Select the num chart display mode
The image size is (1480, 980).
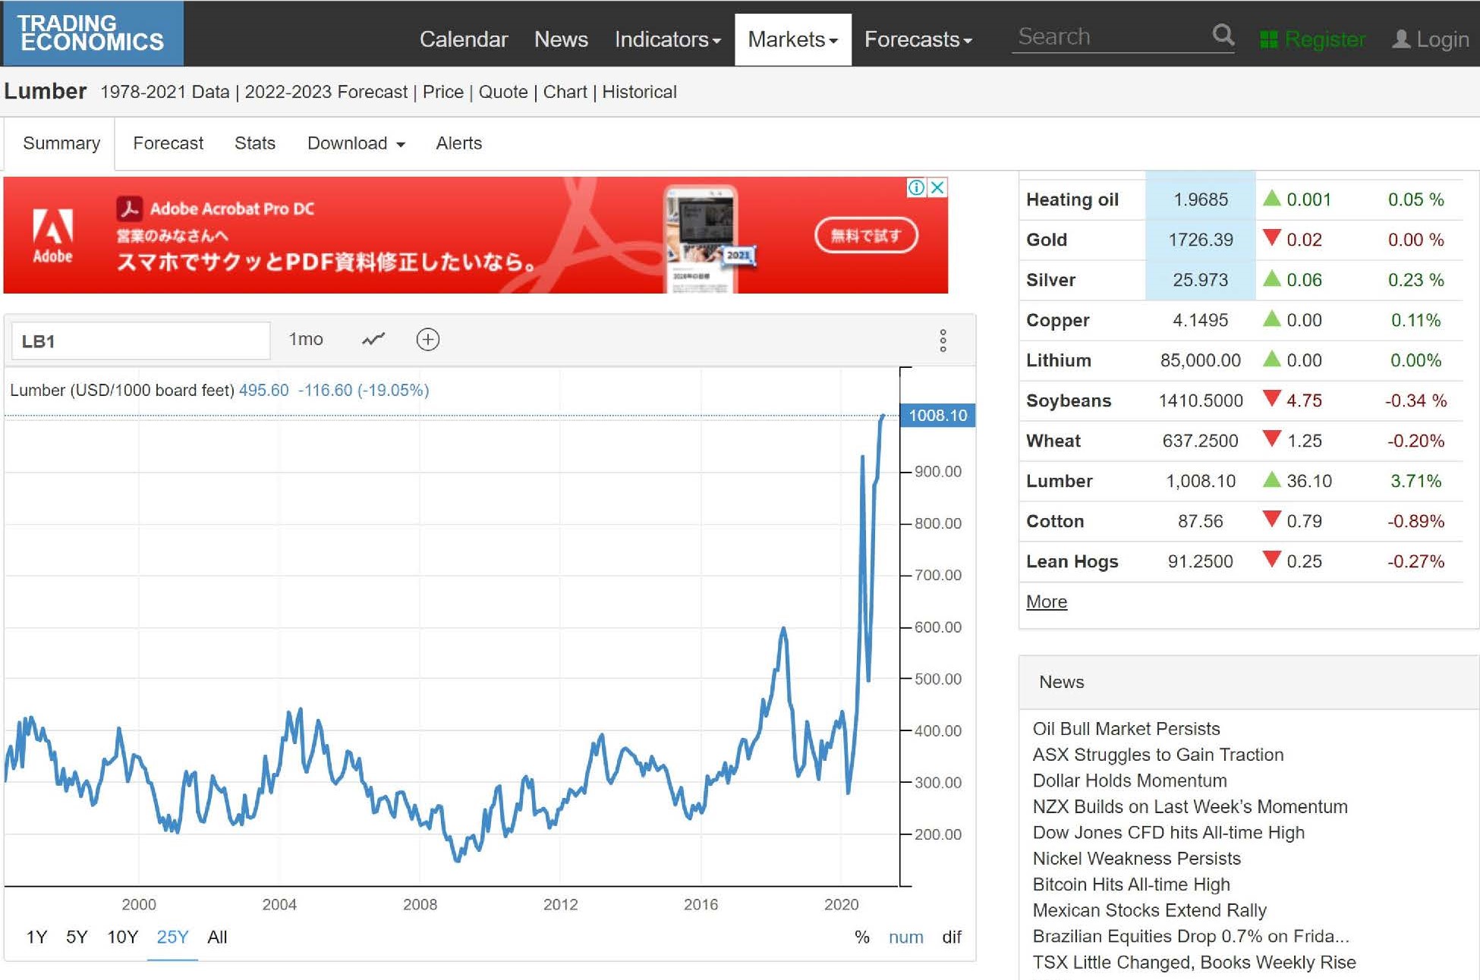(x=905, y=937)
